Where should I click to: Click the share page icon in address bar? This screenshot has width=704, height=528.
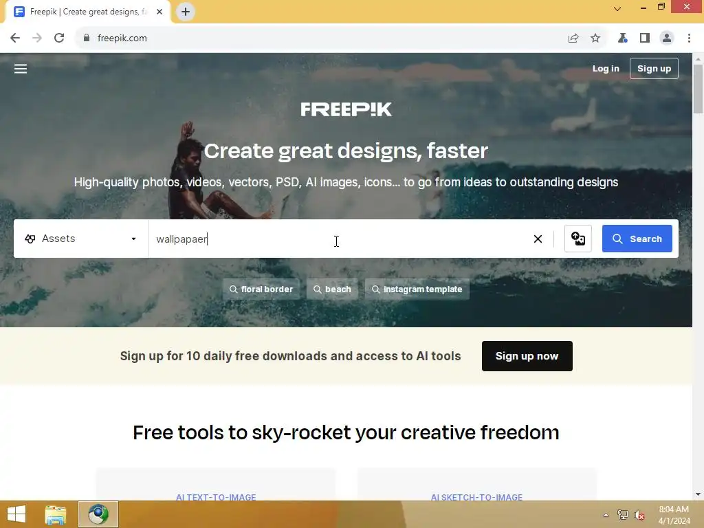coord(573,38)
